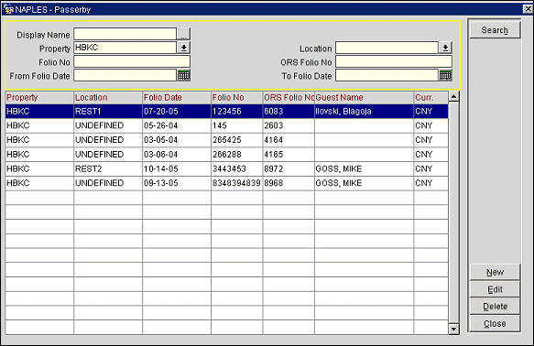Click the scrollbar down arrow in the grid
This screenshot has height=346, width=534.
click(453, 329)
